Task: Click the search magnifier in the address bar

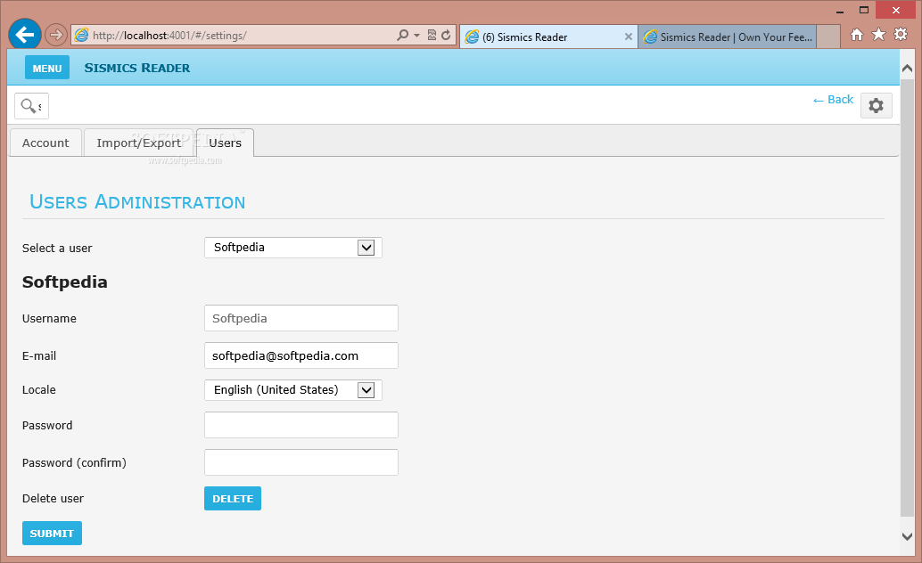Action: [402, 36]
